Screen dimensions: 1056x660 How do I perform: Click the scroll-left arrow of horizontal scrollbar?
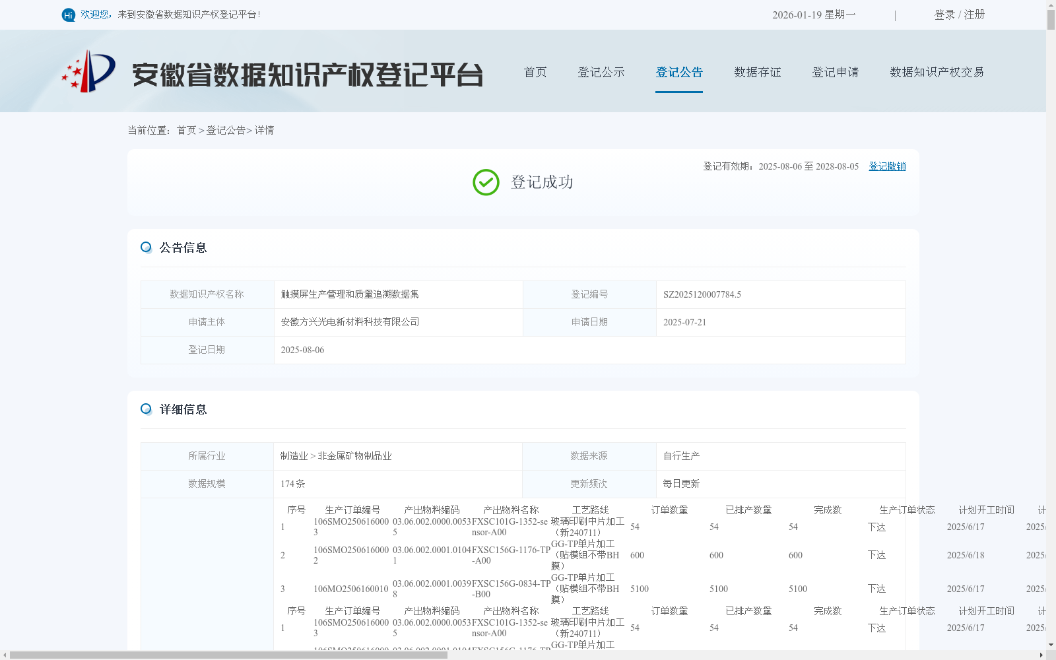5,655
